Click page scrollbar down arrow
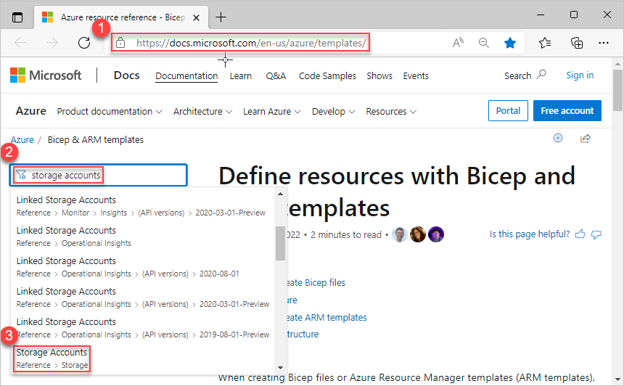Screen dimensions: 624x386 pyautogui.click(x=617, y=379)
